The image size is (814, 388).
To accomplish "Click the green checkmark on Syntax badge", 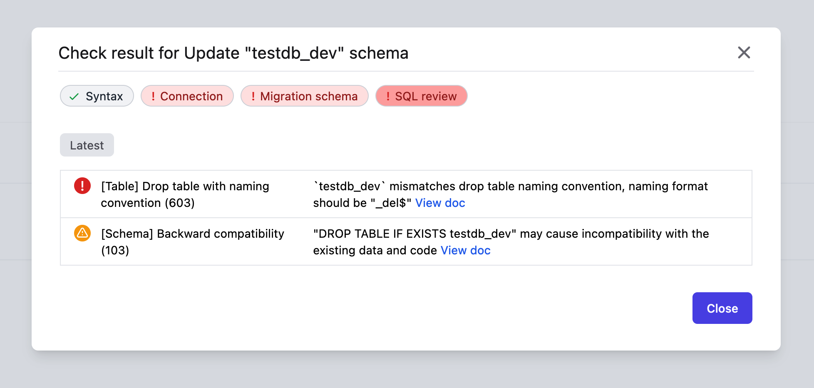I will [74, 96].
